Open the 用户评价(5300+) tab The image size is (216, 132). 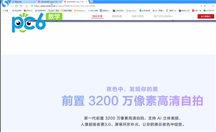pyautogui.click(x=163, y=16)
